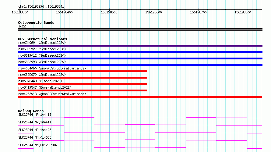The image size is (271, 152).
Task: Select the blue nsv6319012 variant bar
Action: (140, 58)
